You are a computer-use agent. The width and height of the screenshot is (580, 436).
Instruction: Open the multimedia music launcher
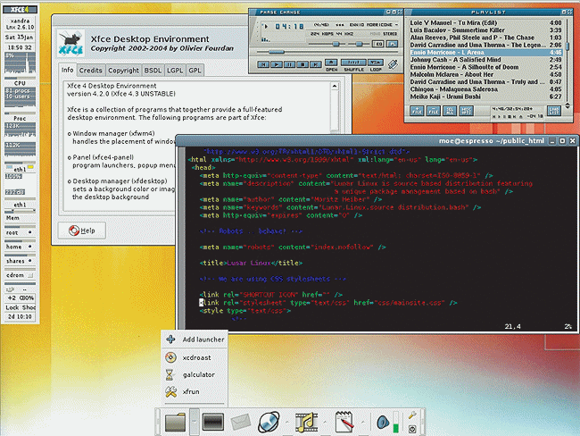306,422
